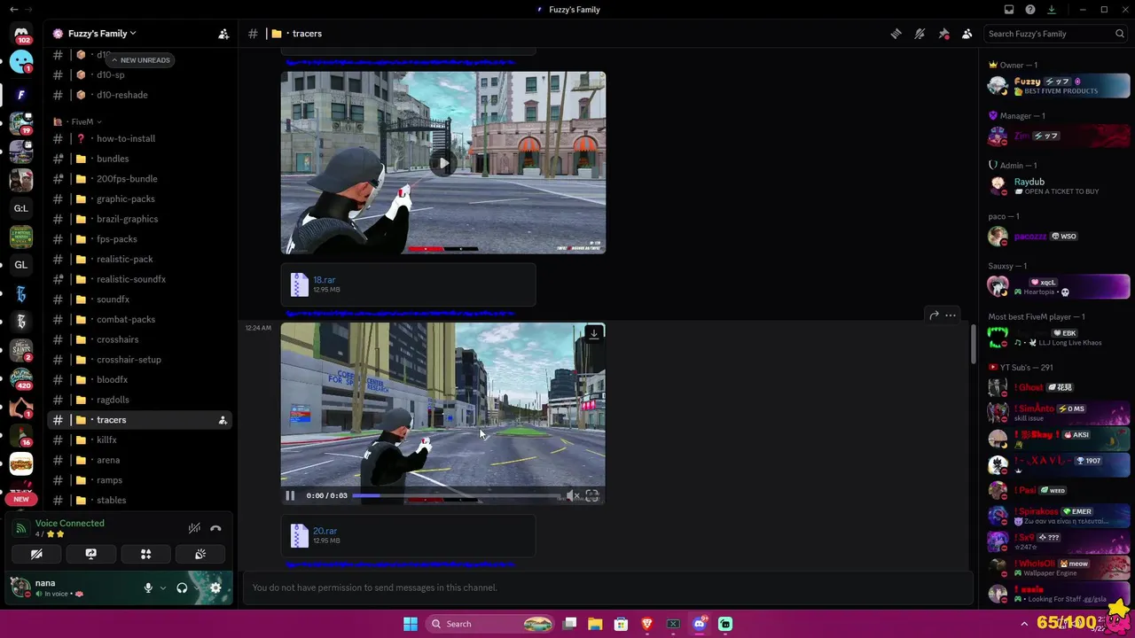Open more message options (three dots)
Viewport: 1135px width, 638px height.
coord(951,315)
